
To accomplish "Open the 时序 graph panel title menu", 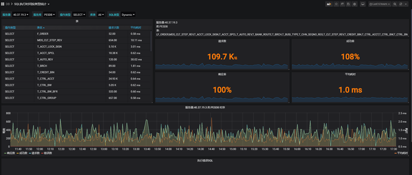I will 205,107.
